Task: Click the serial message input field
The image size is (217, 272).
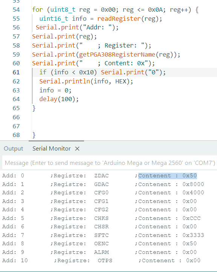Action: 110,163
